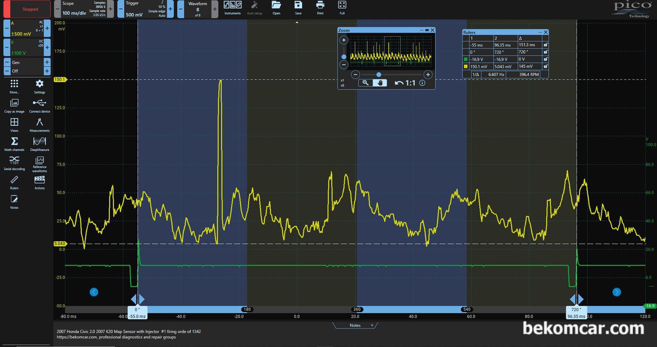
Task: Click the 0° ruler handle at -55.0 ms
Action: click(137, 313)
